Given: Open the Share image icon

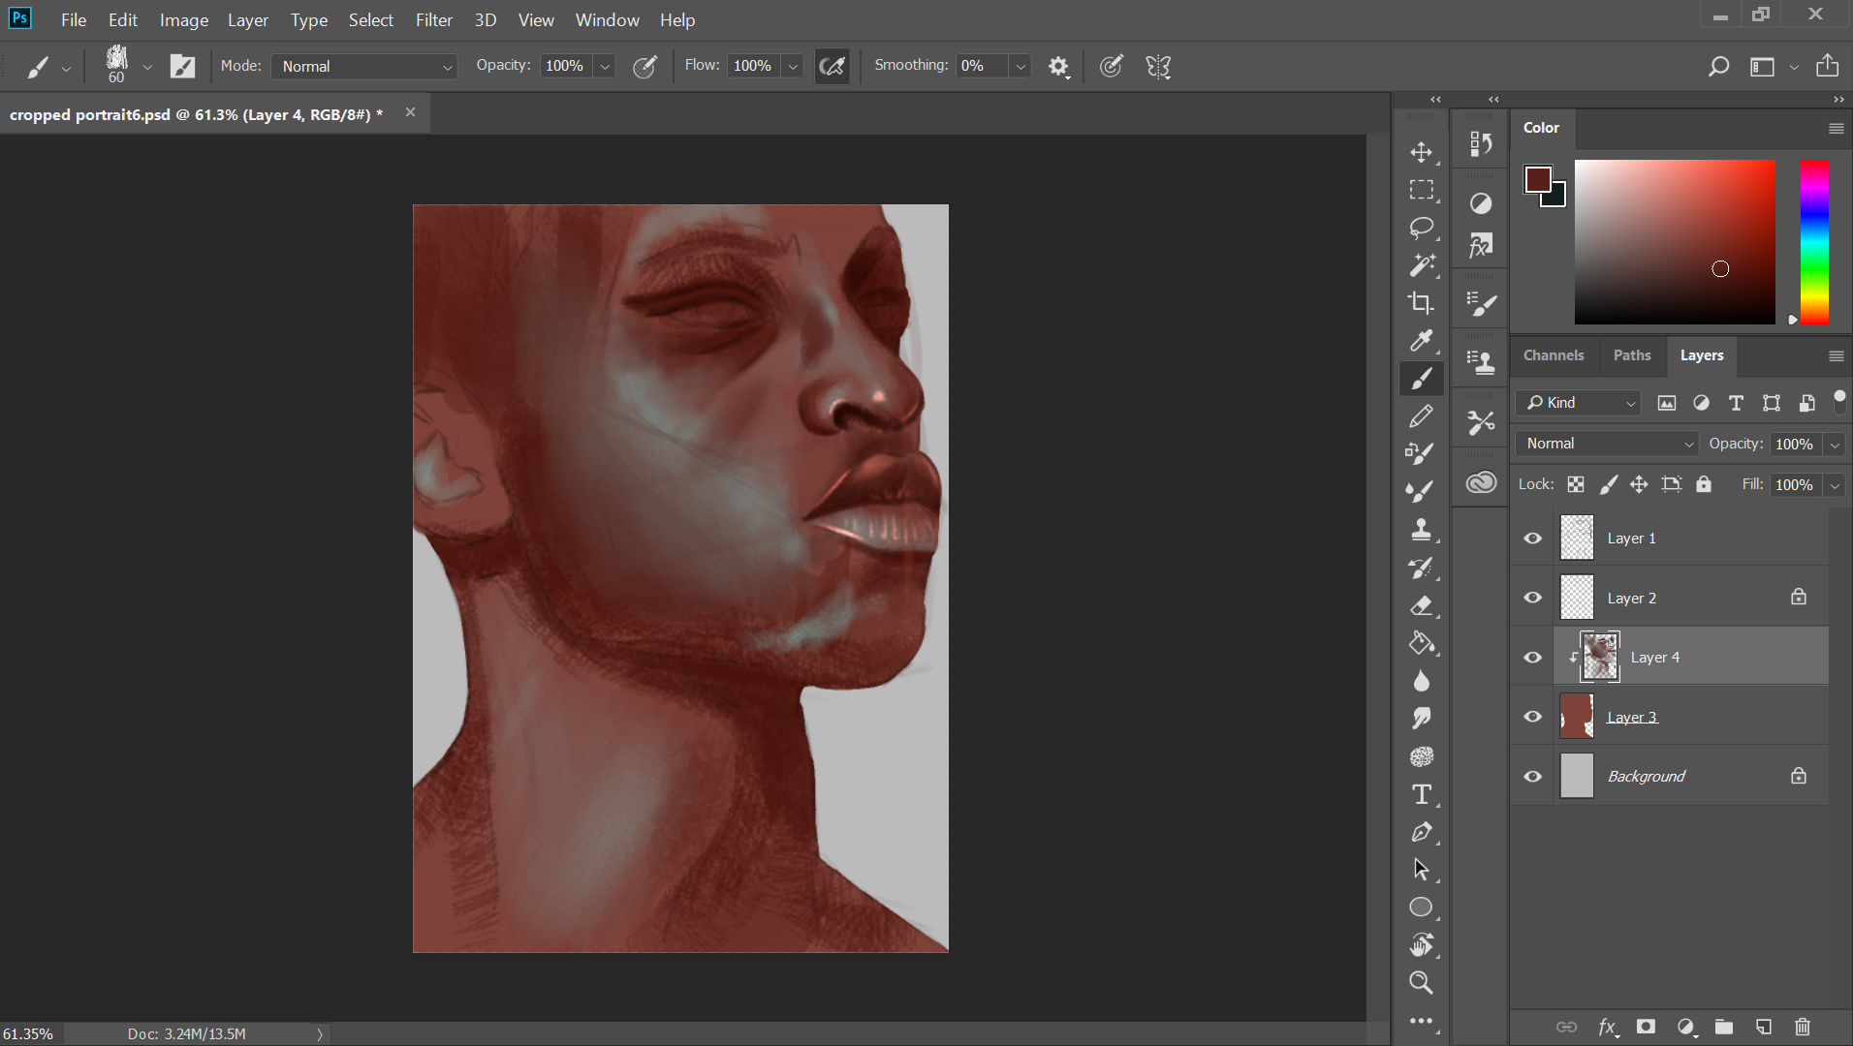Looking at the screenshot, I should click(1827, 66).
